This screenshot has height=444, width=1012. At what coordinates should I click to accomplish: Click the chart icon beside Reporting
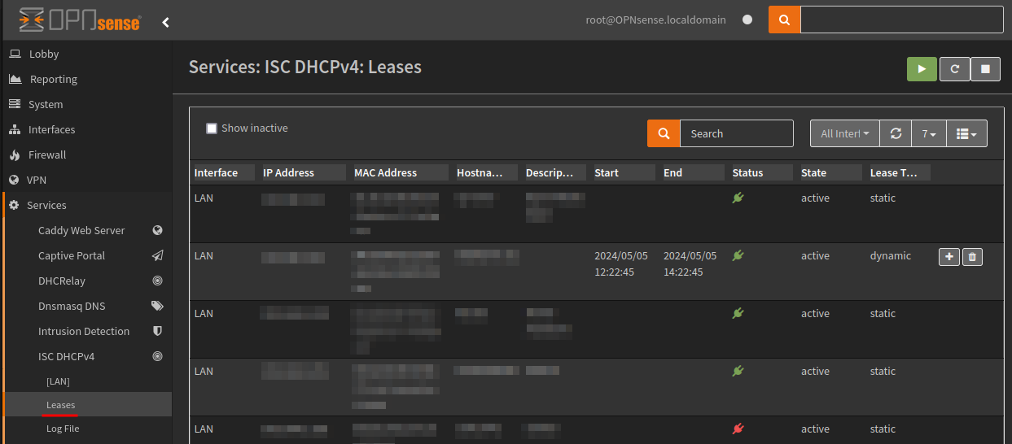(x=15, y=79)
